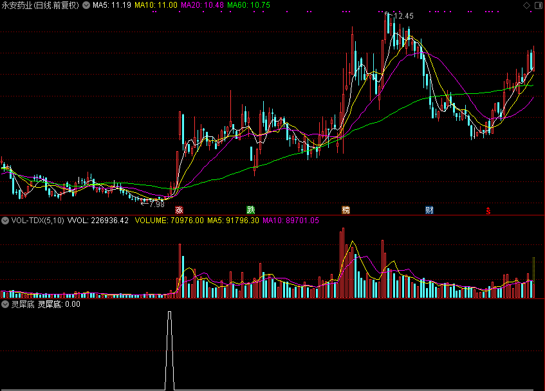Screen dimensions: 545x391
Task: Click the MA60: 10.75 label
Action: click(x=248, y=5)
